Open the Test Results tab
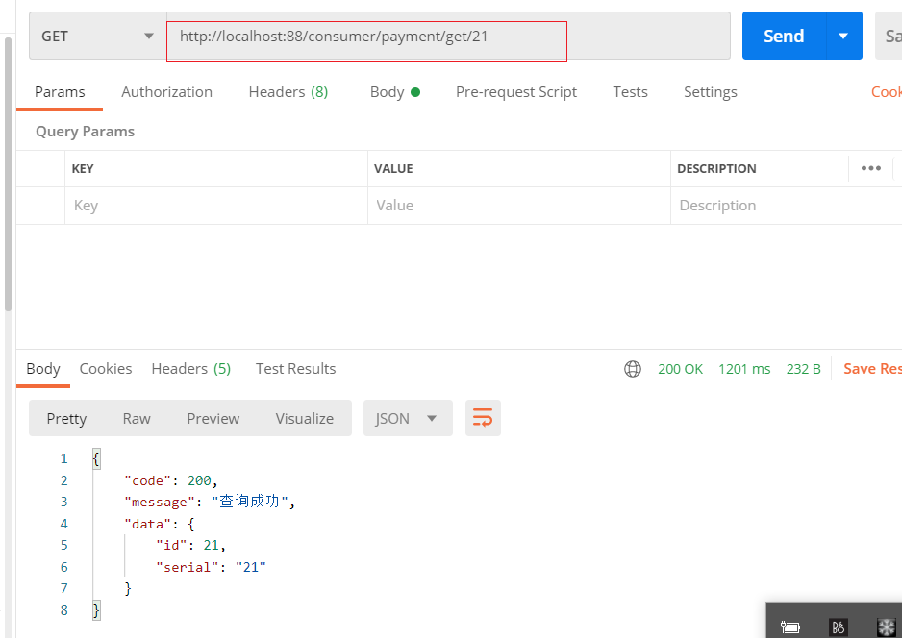This screenshot has width=902, height=638. coord(295,368)
